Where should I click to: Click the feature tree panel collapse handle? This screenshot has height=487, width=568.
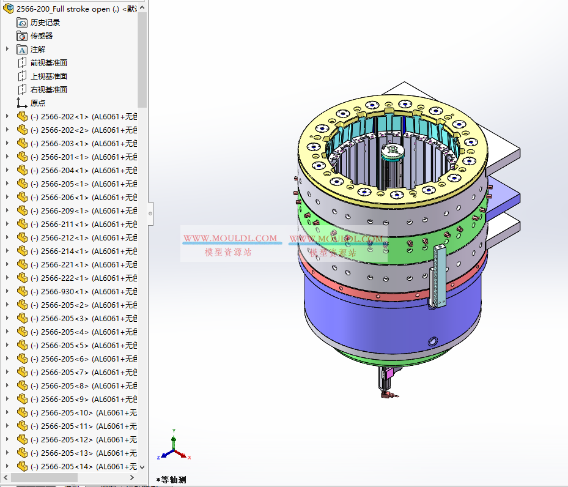(x=150, y=214)
